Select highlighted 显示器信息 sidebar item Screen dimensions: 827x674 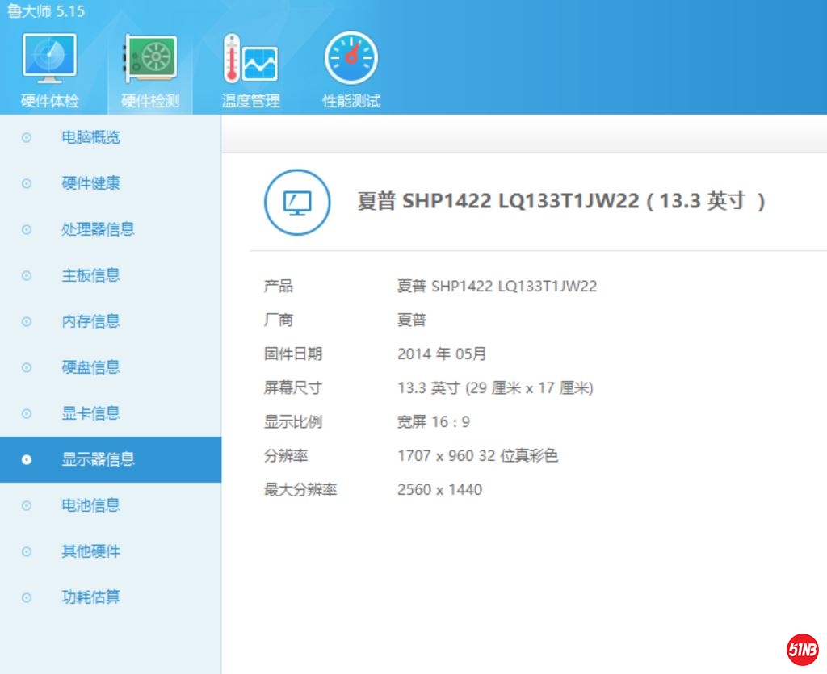(x=98, y=459)
